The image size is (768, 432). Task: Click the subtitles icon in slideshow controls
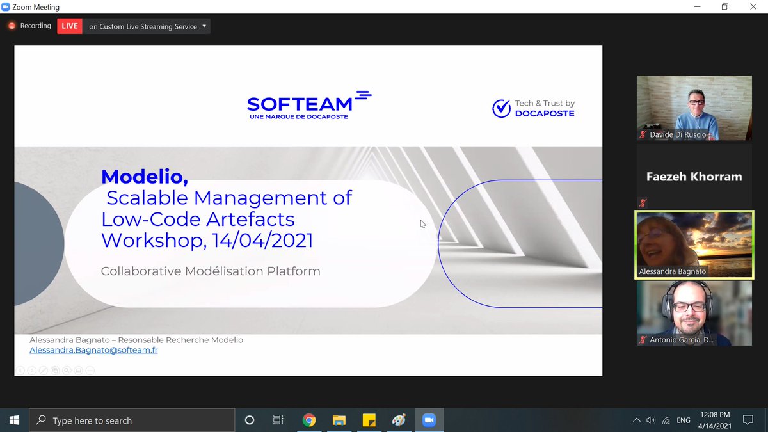[78, 370]
